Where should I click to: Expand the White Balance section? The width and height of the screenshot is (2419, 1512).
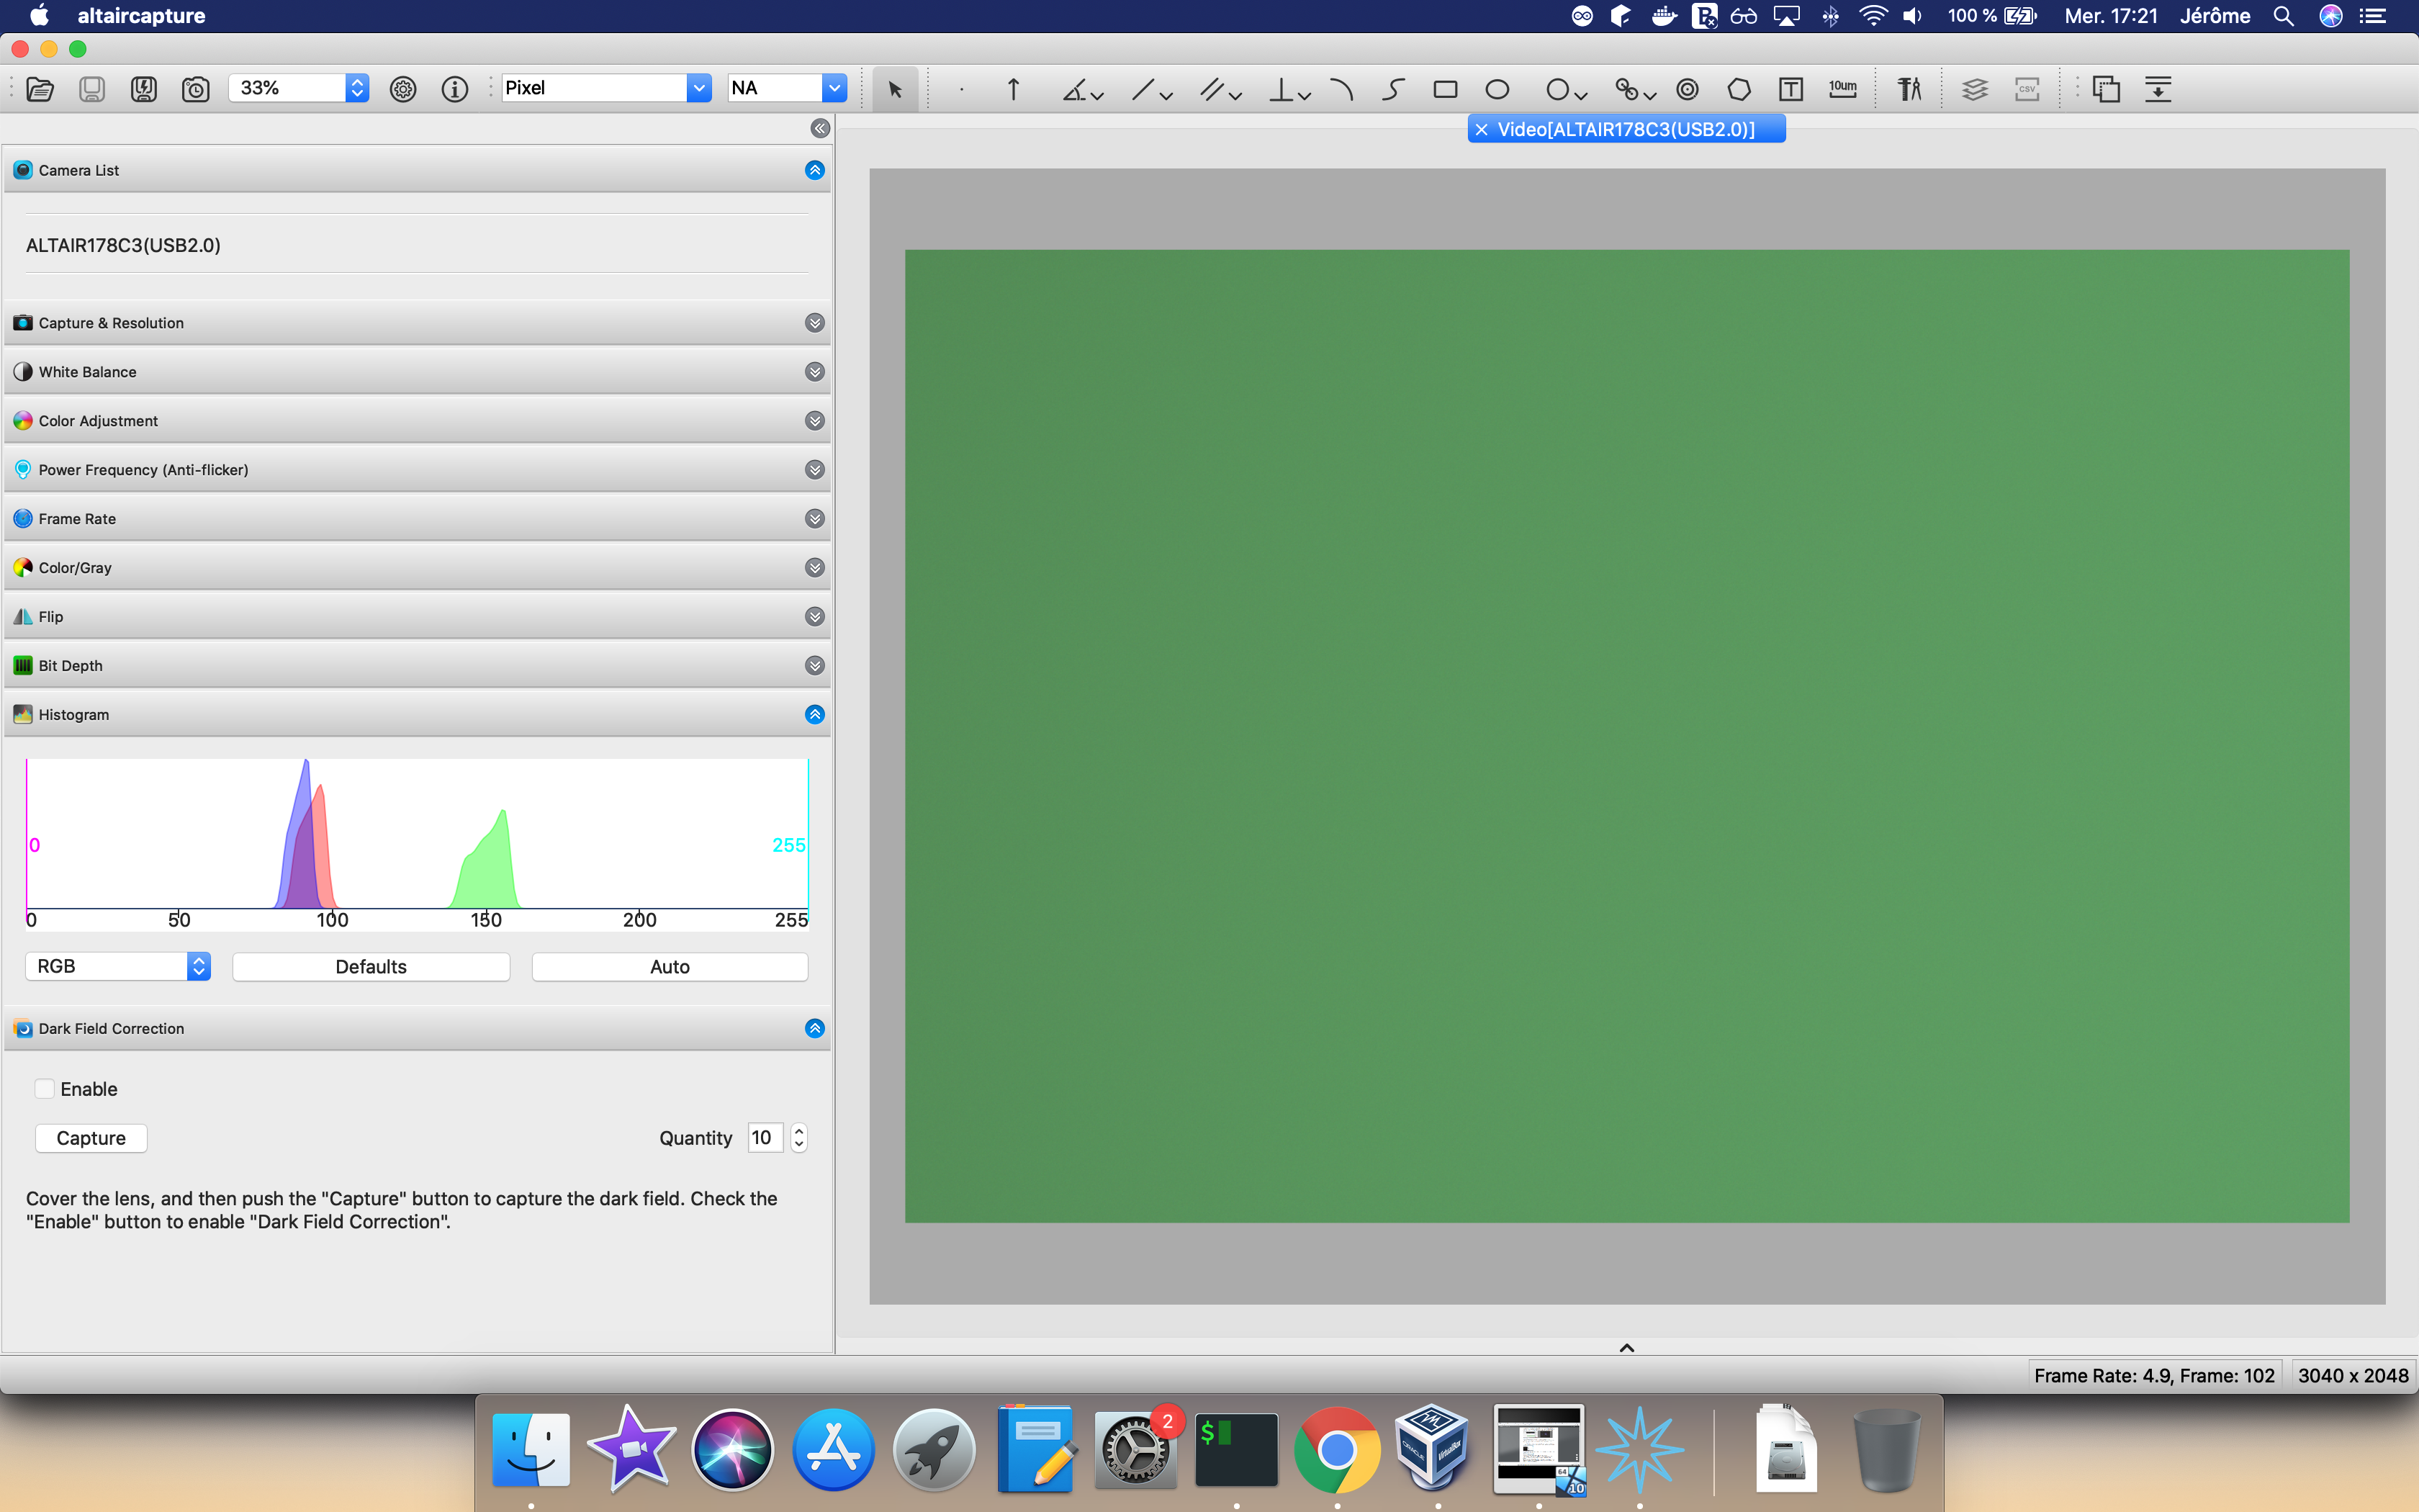(815, 372)
